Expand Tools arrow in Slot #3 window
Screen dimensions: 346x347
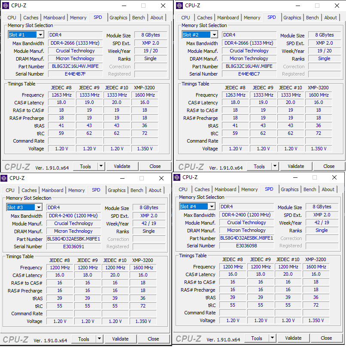[x=99, y=339]
